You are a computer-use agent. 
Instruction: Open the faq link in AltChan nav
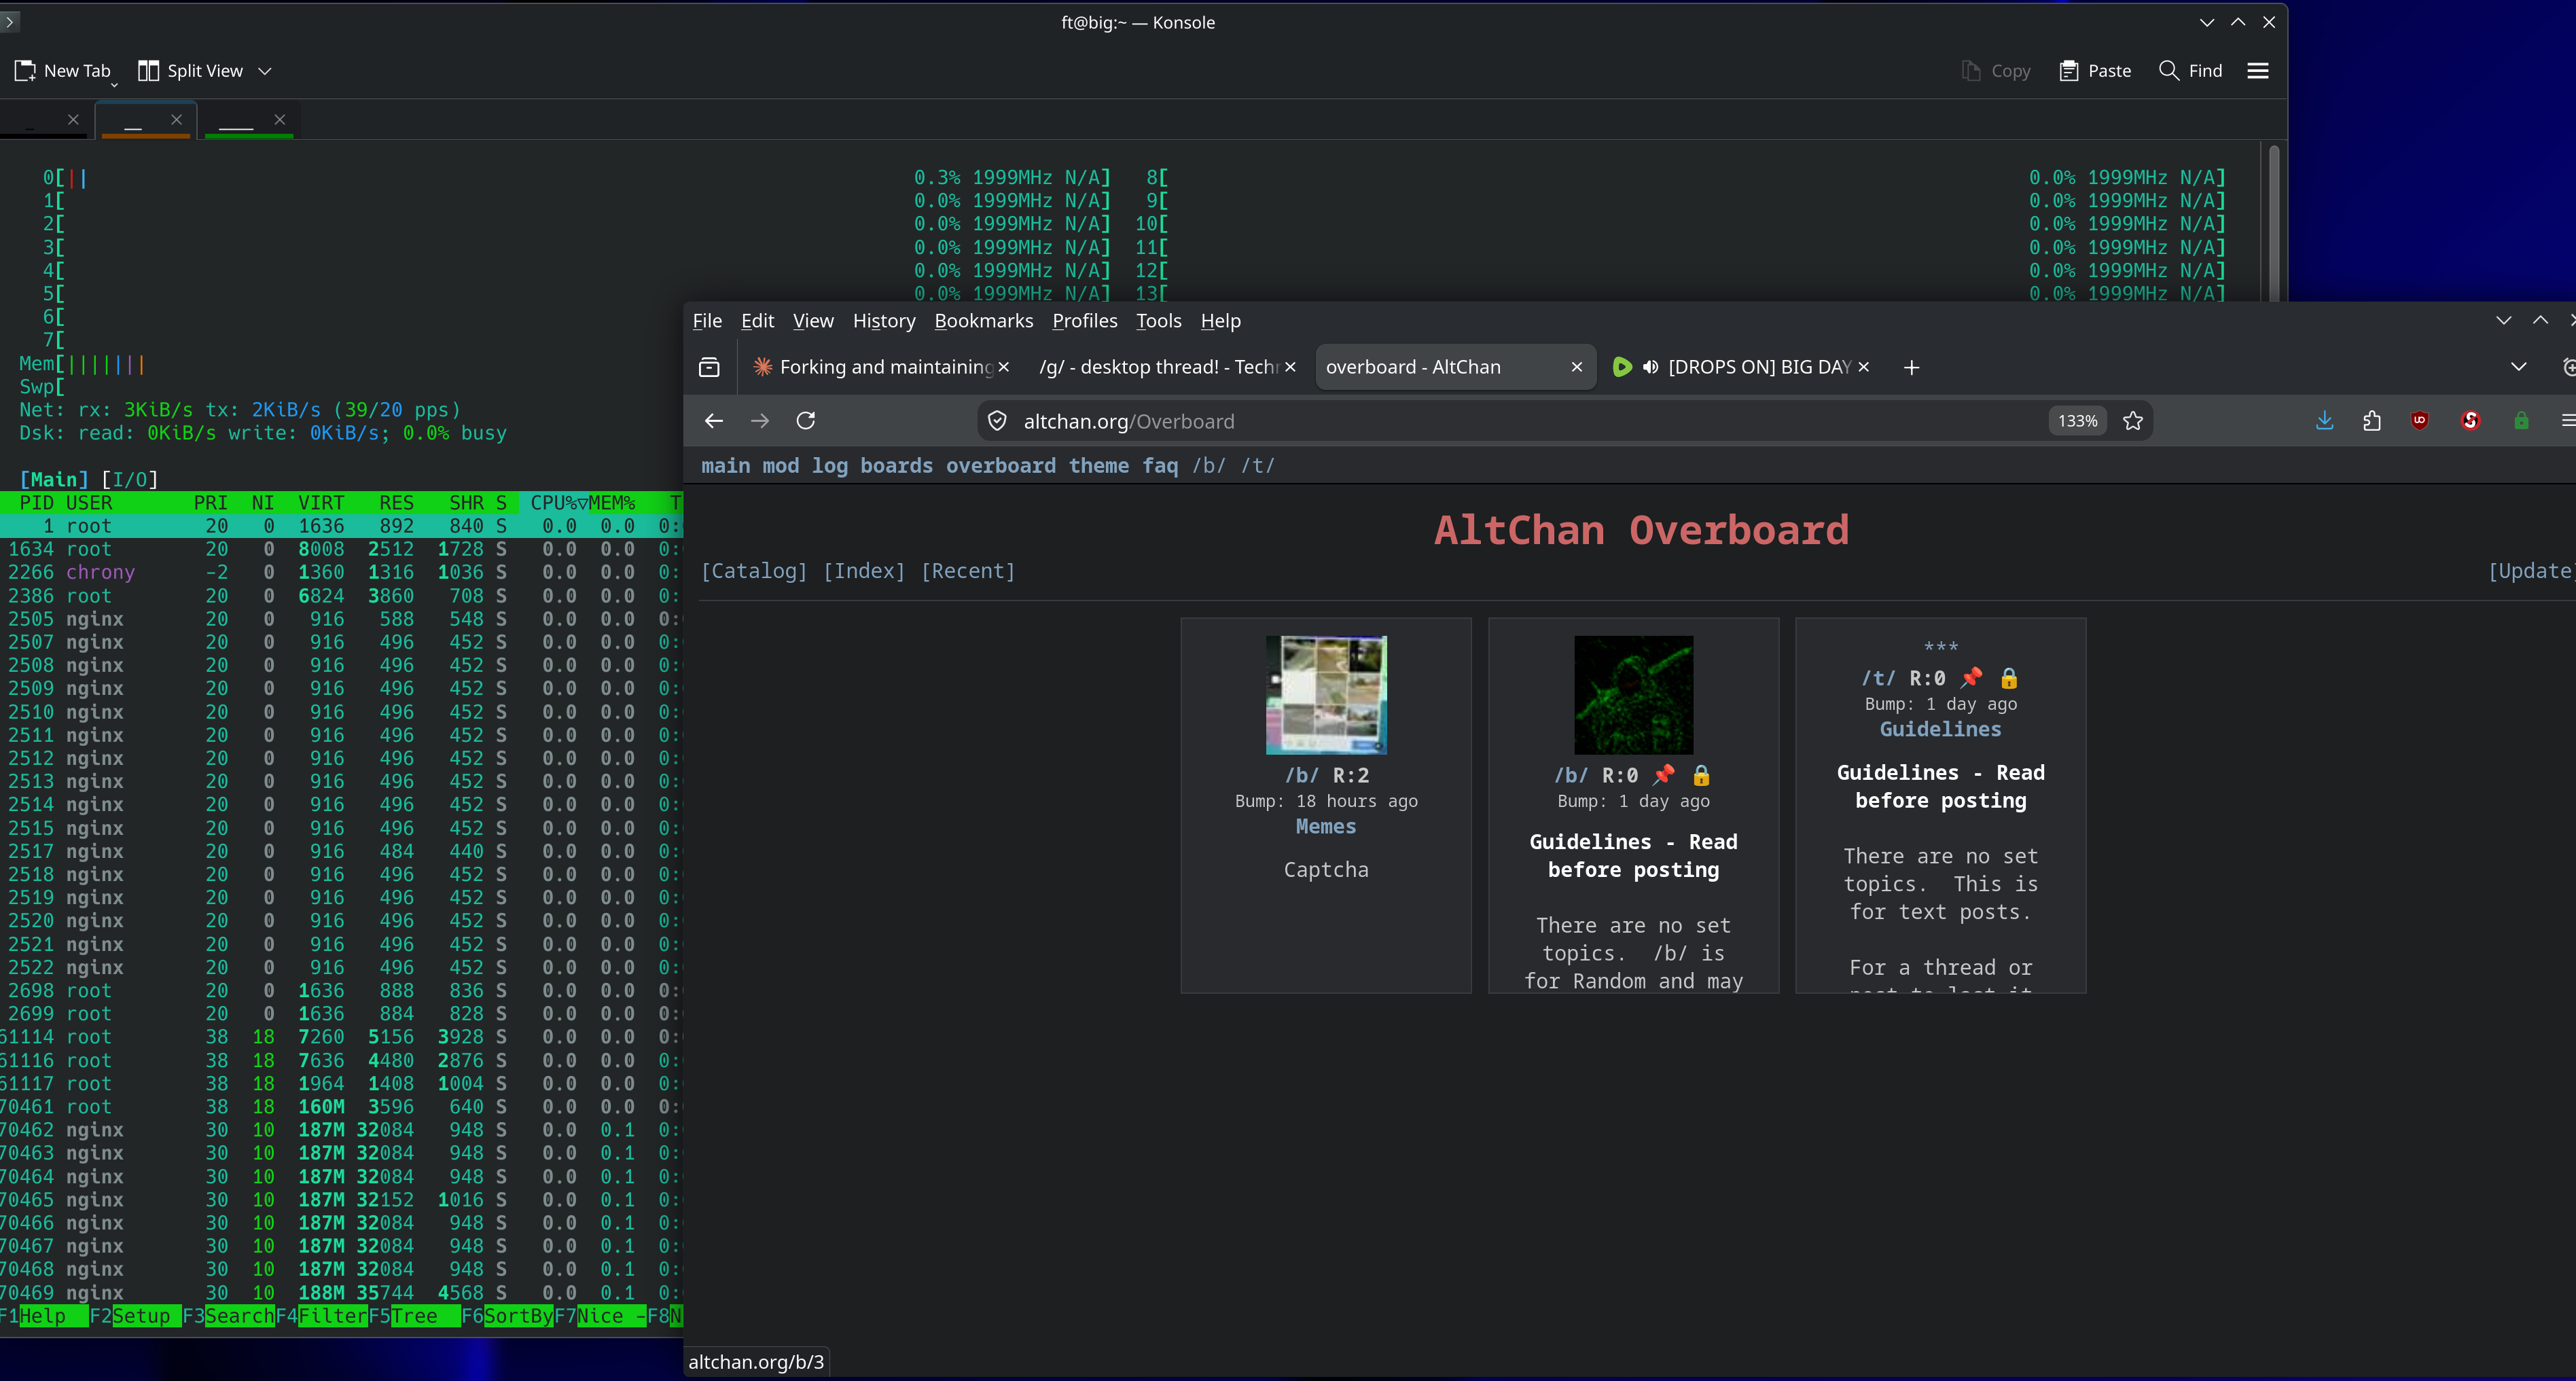pyautogui.click(x=1160, y=466)
